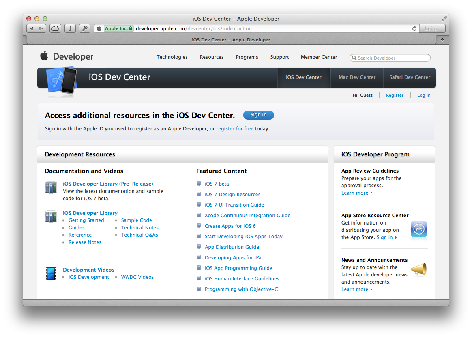
Task: Open the Technical Notes link
Action: [x=139, y=227]
